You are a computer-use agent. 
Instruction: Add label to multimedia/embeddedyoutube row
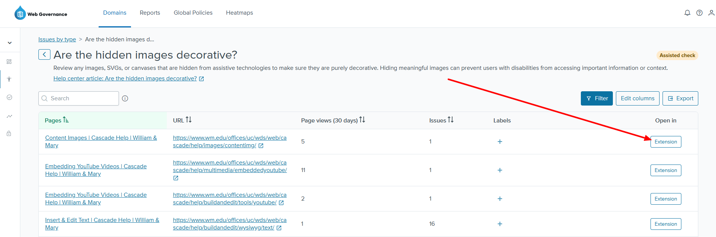(500, 170)
